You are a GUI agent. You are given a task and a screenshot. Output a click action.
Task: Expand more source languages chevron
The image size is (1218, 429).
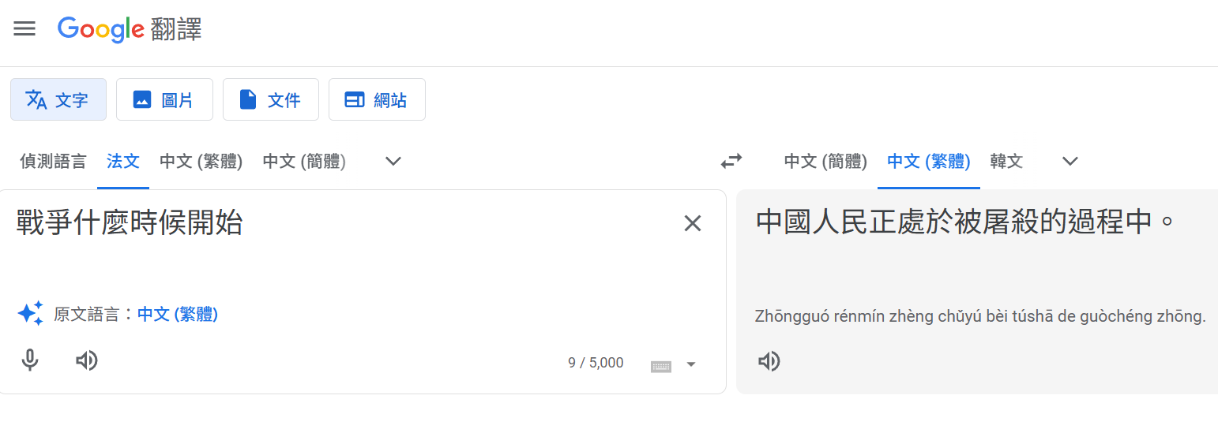pos(393,161)
